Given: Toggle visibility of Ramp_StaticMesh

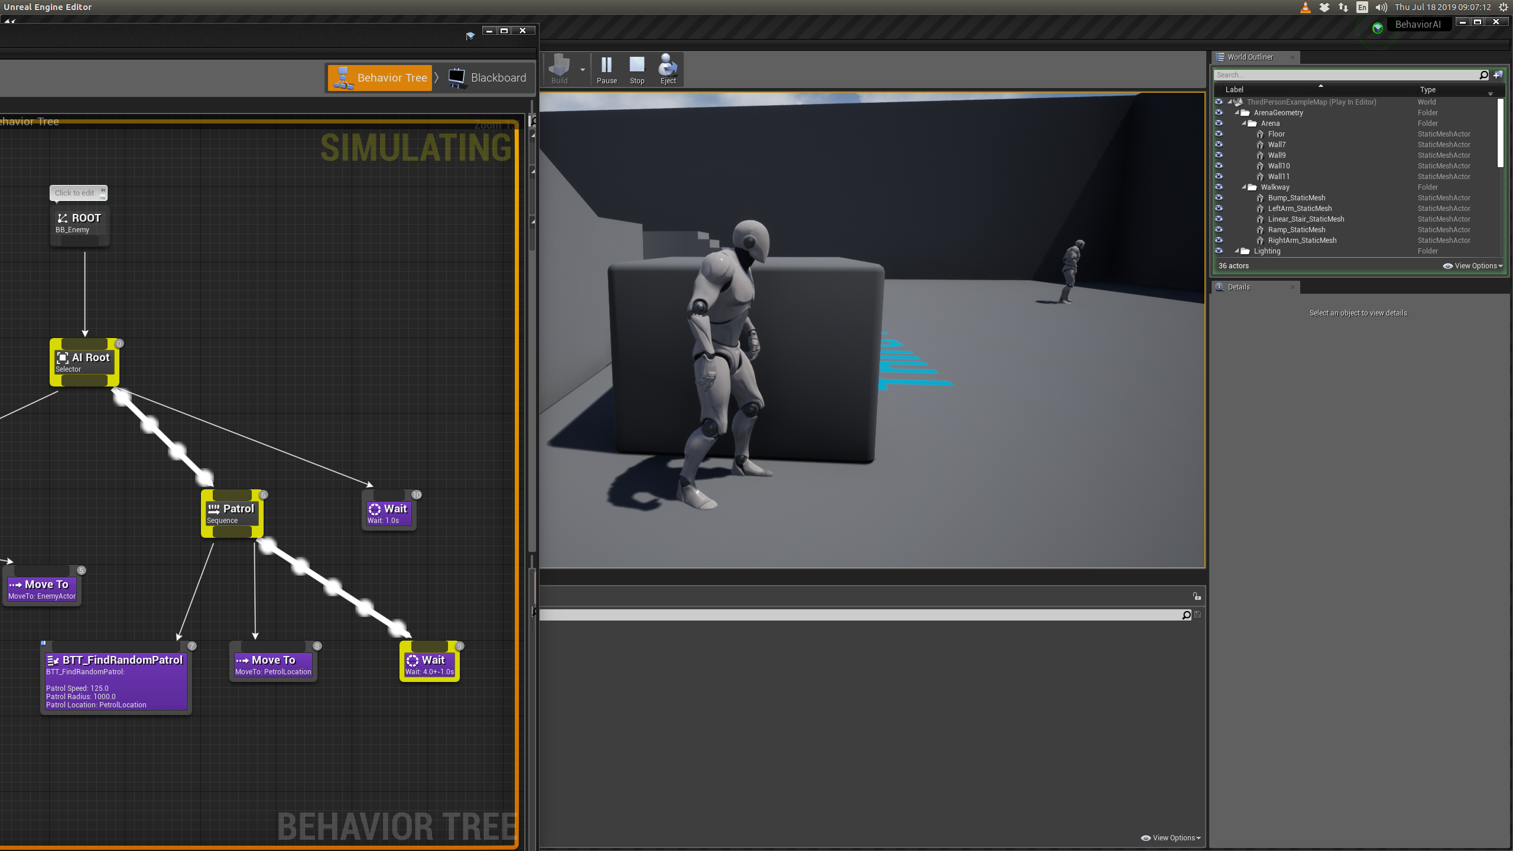Looking at the screenshot, I should (1219, 230).
